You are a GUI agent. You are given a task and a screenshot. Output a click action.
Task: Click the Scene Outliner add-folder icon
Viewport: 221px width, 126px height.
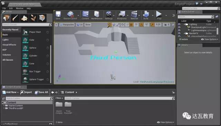[x=217, y=17]
